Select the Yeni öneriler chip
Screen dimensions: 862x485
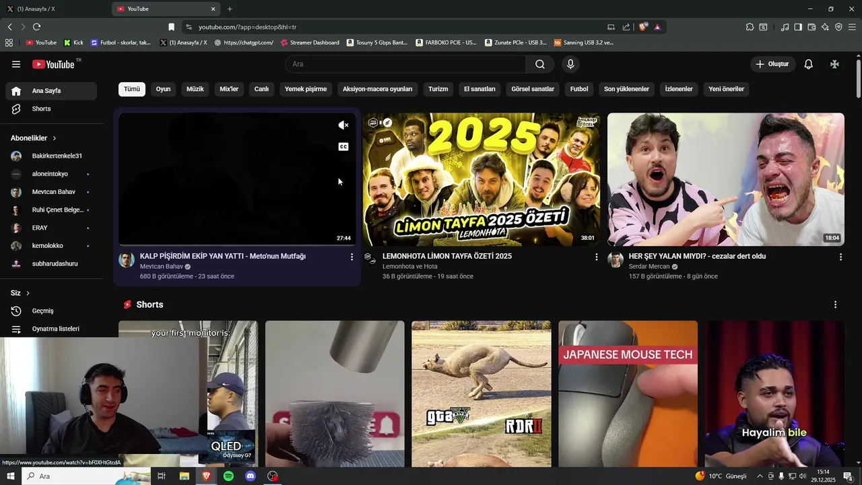point(726,89)
